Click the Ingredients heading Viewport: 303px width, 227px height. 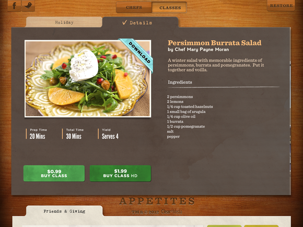[x=180, y=82]
